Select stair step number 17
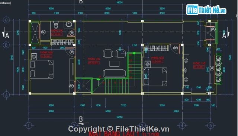The image size is (238, 136). [109, 83]
